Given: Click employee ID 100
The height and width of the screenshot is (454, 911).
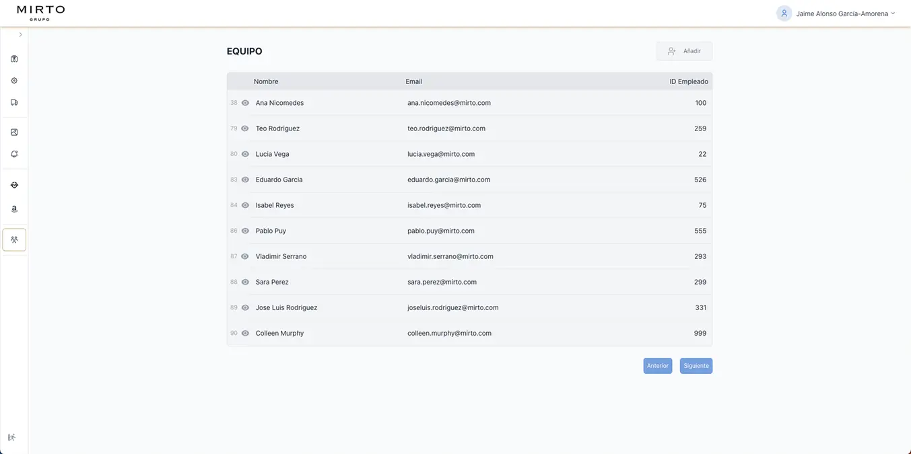Looking at the screenshot, I should click(701, 103).
